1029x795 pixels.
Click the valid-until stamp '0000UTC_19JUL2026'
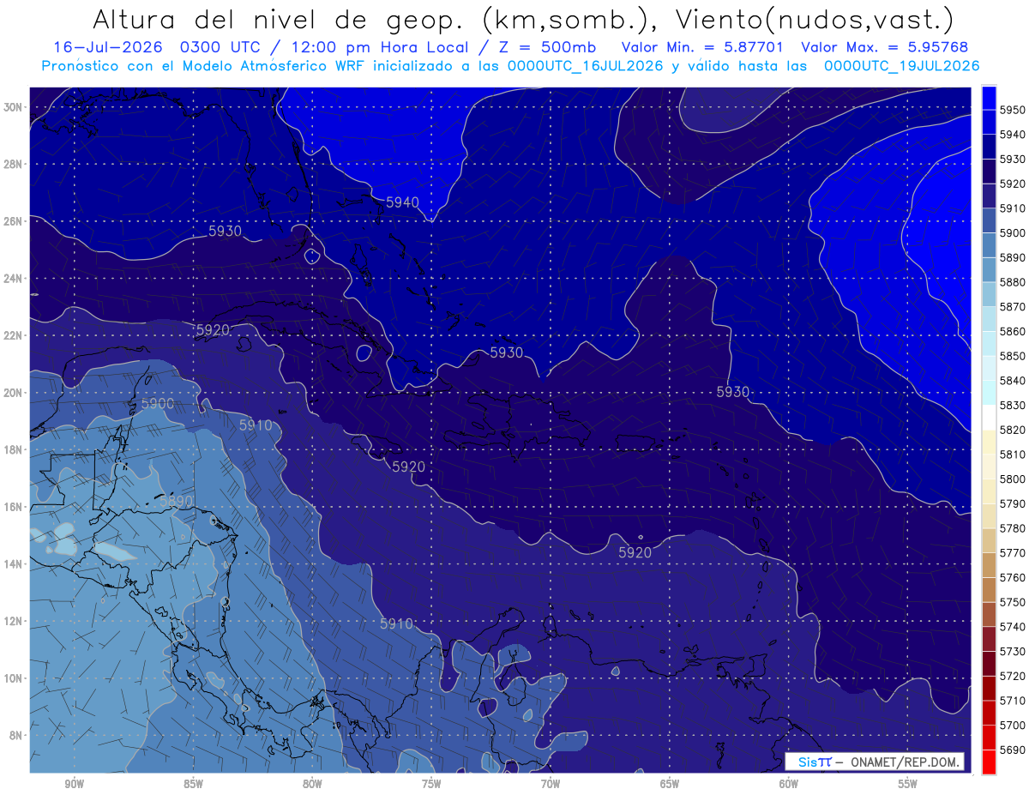(902, 65)
